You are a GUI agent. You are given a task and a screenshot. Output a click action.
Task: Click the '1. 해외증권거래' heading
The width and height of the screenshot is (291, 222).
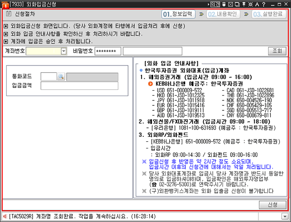[x=196, y=77]
